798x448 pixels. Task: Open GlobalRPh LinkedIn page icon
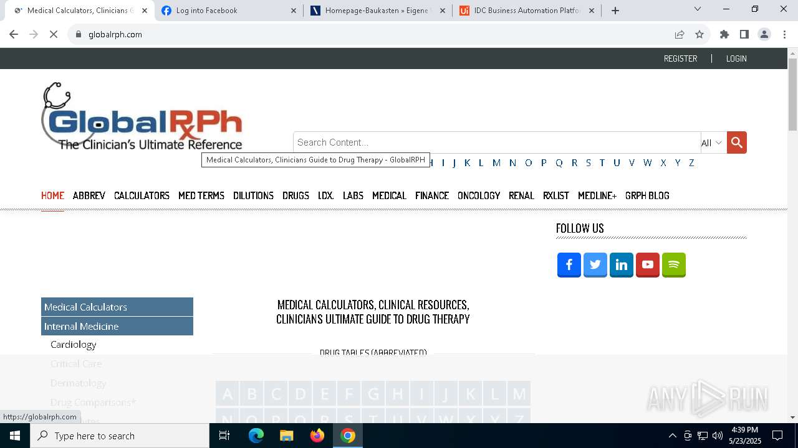pyautogui.click(x=622, y=265)
